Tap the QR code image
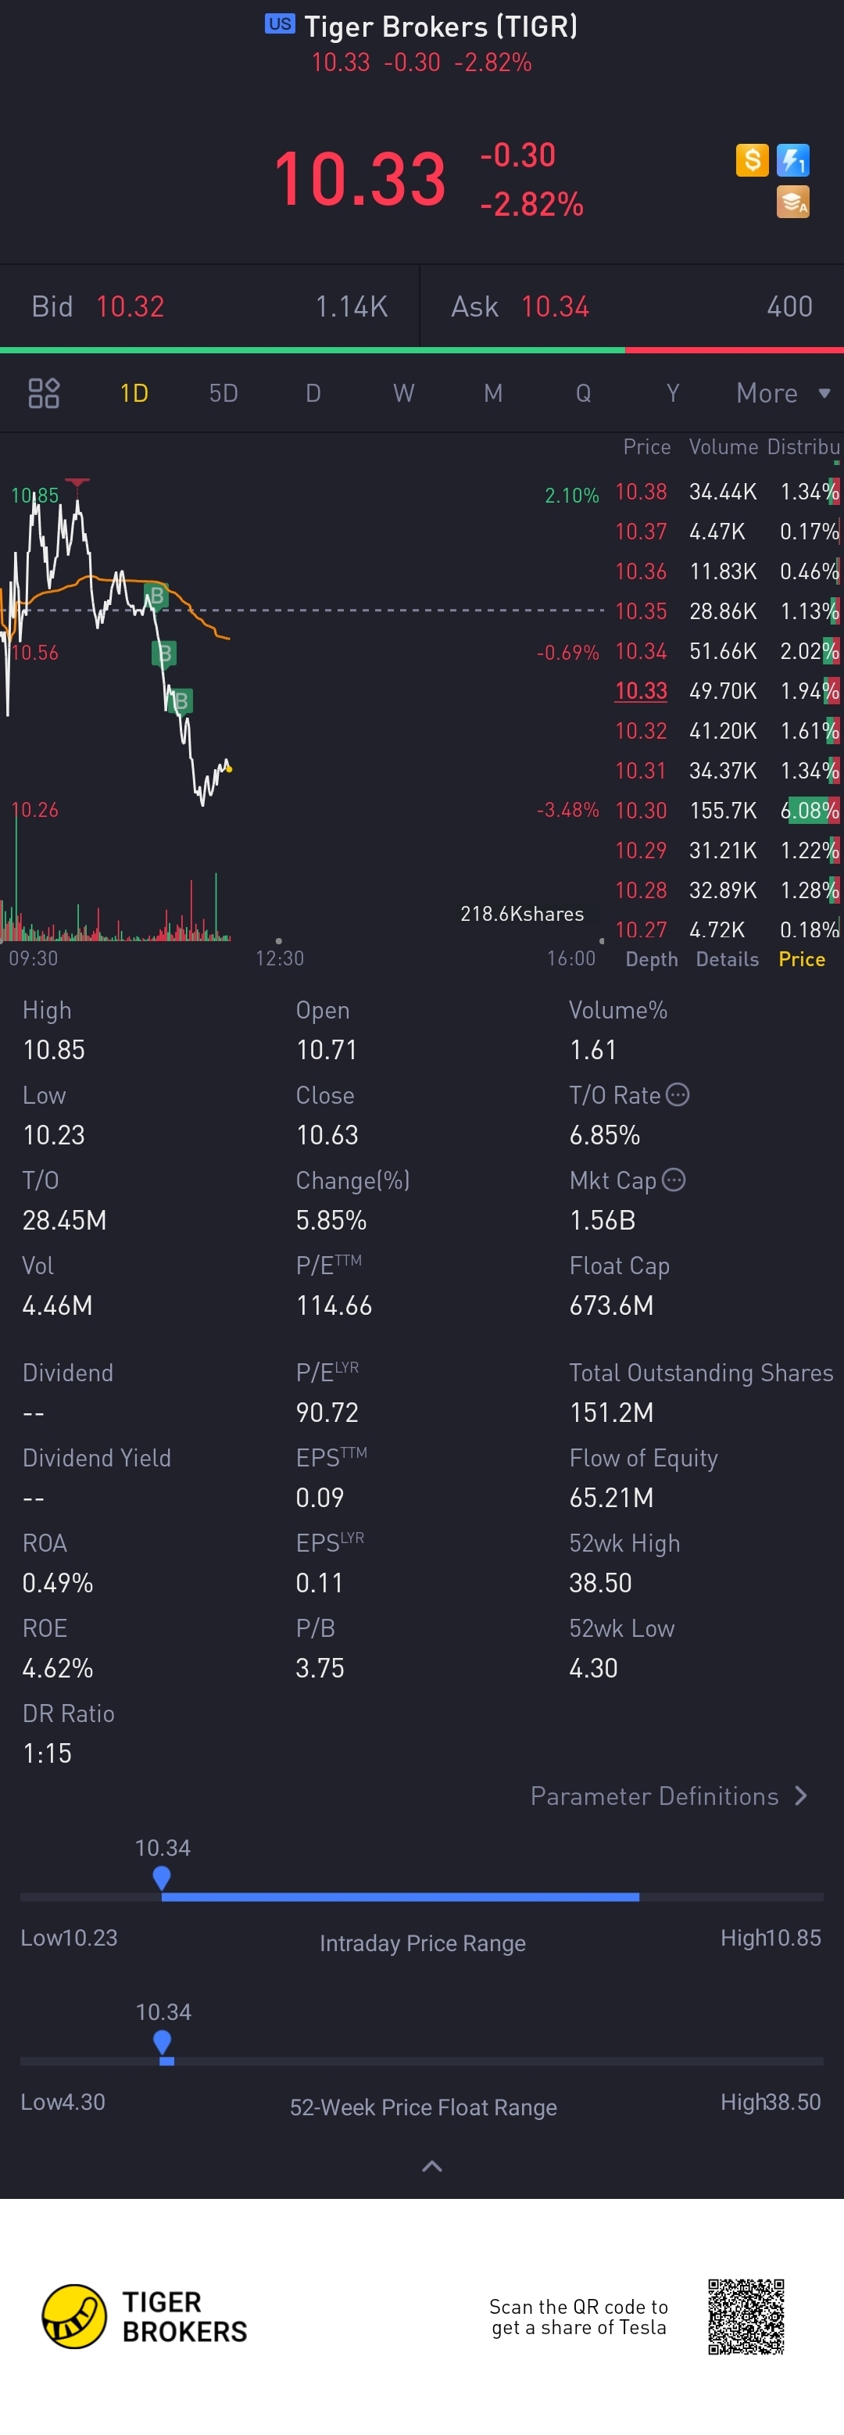Screen dimensions: 844x2435 (x=746, y=2316)
